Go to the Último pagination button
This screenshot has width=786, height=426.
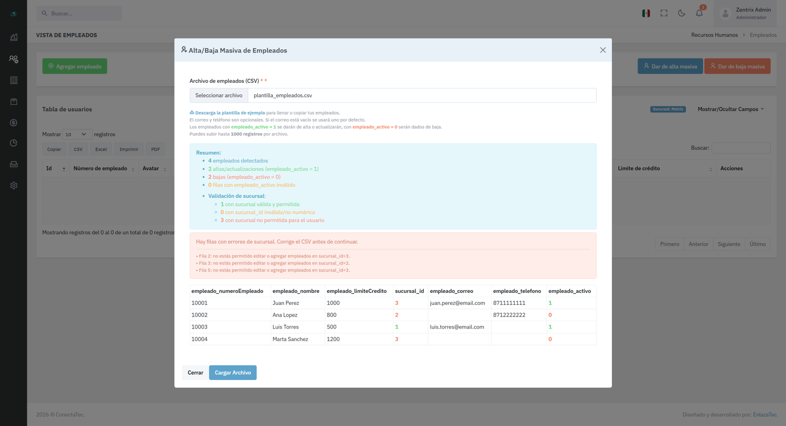pos(758,244)
